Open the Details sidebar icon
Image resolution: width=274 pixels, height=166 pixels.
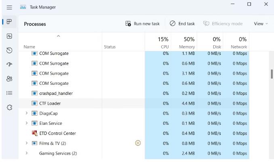pyautogui.click(x=9, y=93)
